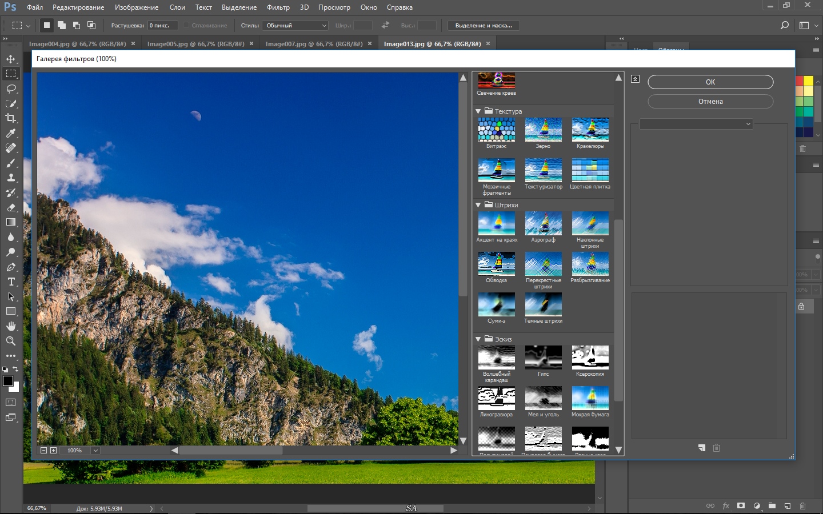The width and height of the screenshot is (823, 514).
Task: Open the filter selection dropdown
Action: pos(696,124)
